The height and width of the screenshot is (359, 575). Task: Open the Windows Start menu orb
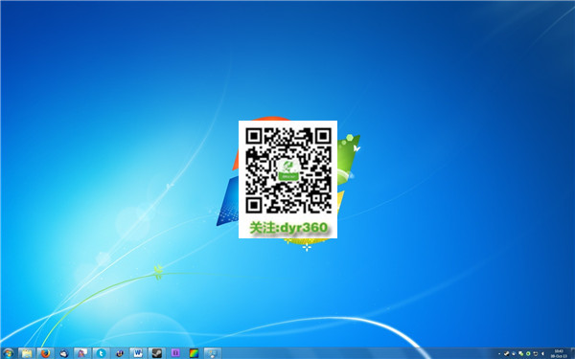tap(8, 353)
